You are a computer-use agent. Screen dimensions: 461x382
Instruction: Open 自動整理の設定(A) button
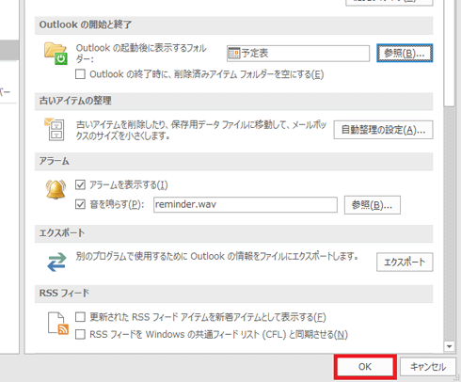coord(383,130)
